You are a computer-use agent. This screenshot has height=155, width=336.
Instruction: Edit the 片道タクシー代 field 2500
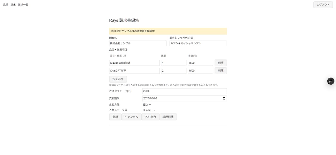pos(185,91)
